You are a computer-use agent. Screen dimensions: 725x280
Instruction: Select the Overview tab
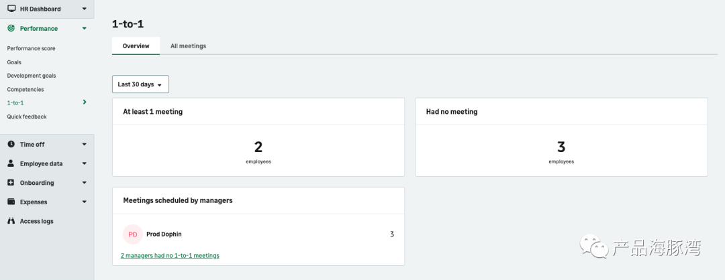[136, 46]
